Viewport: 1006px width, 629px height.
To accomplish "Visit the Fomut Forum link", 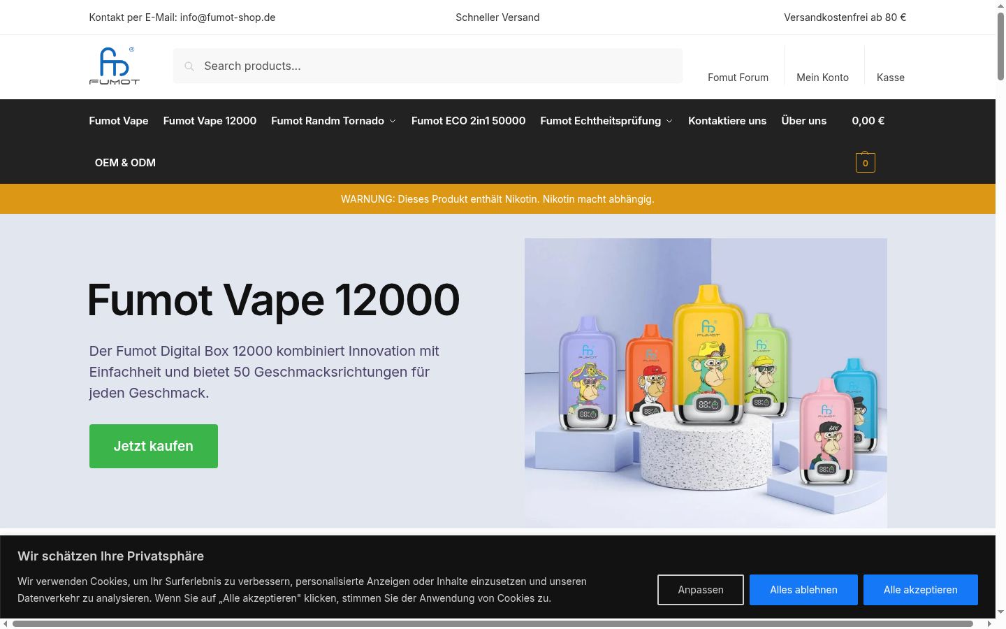I will tap(738, 78).
